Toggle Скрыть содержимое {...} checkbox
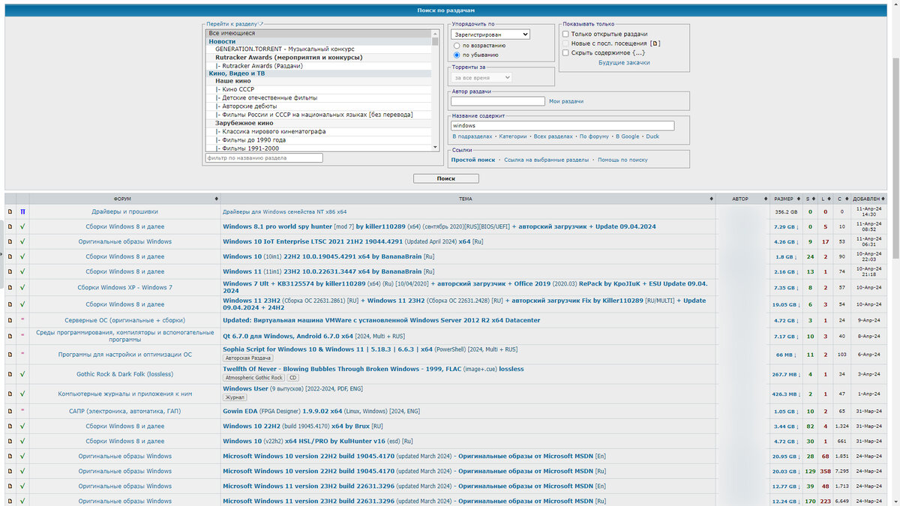Screen dimensions: 900x506 566,52
